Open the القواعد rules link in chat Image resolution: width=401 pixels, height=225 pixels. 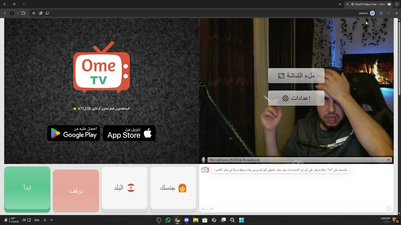click(x=304, y=170)
